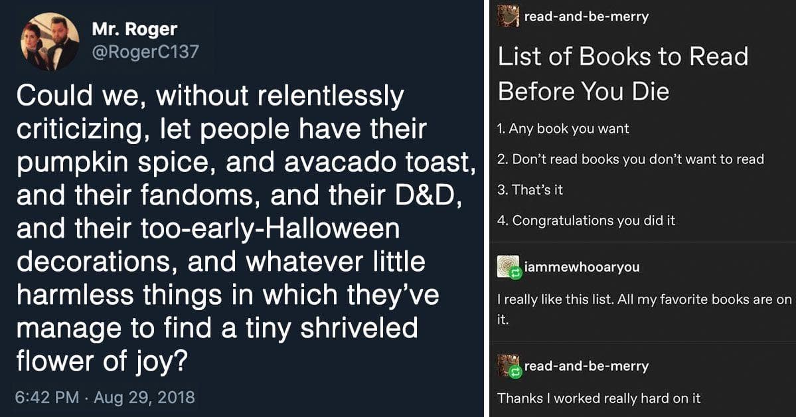Click Mr. Roger's profile picture
This screenshot has height=417, width=796.
pyautogui.click(x=50, y=42)
